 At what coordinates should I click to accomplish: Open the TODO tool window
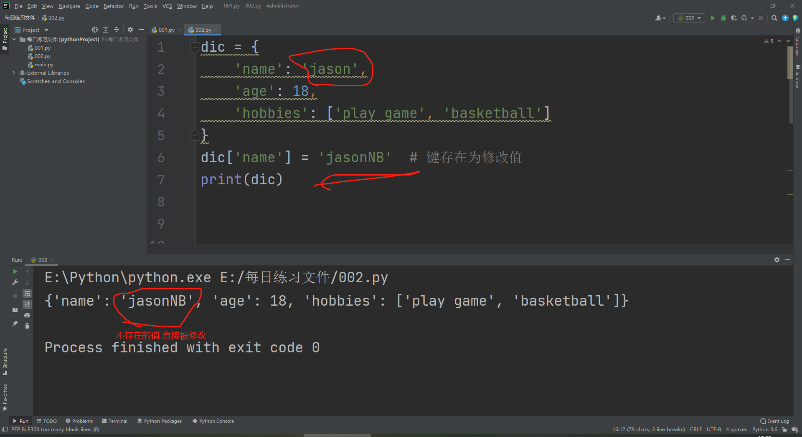point(47,421)
